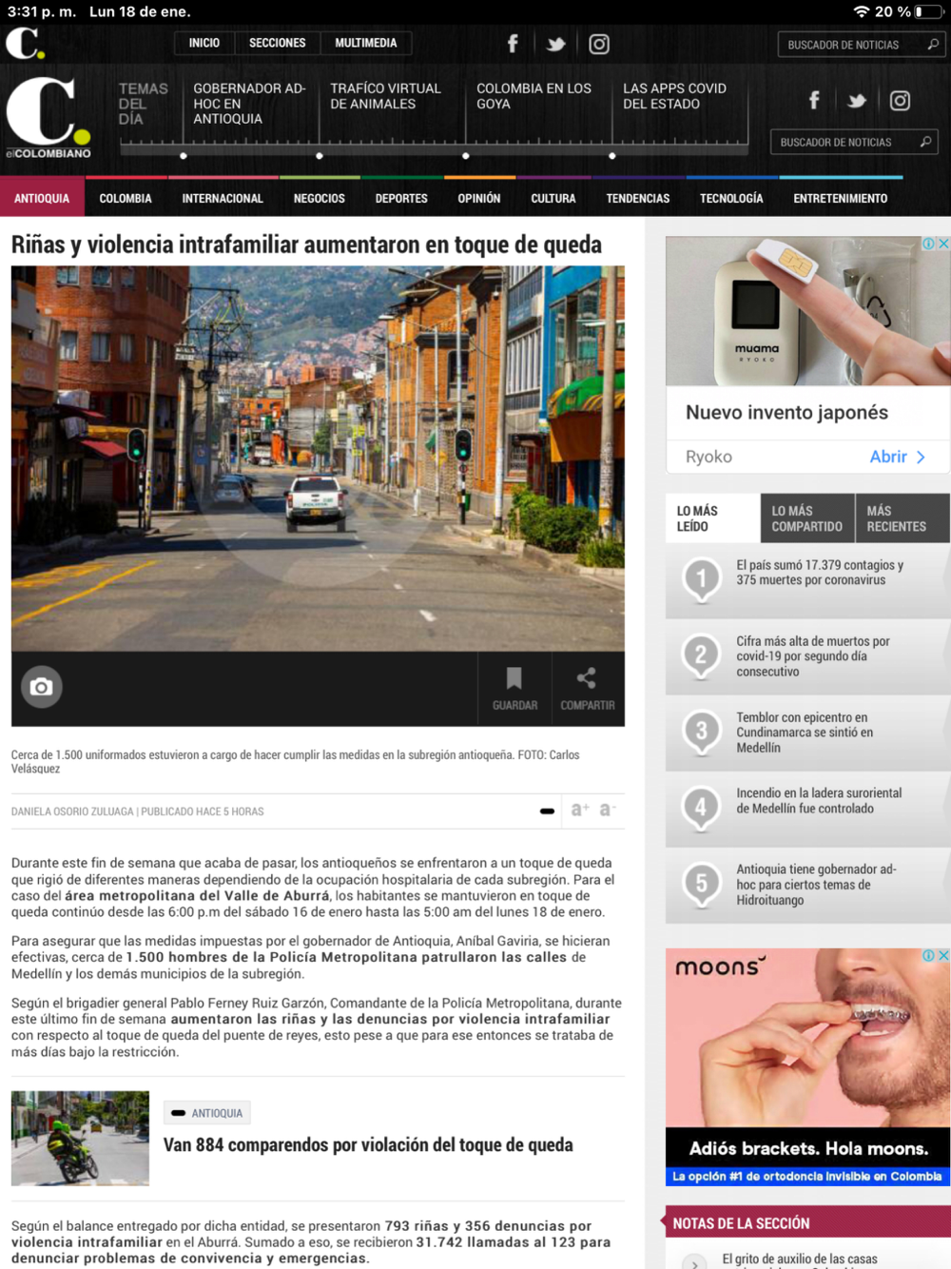Open the main street photo of the article
Image resolution: width=951 pixels, height=1269 pixels.
(x=318, y=459)
